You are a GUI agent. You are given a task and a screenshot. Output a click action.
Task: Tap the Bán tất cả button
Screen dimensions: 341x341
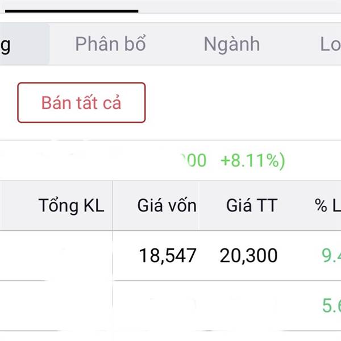(81, 102)
